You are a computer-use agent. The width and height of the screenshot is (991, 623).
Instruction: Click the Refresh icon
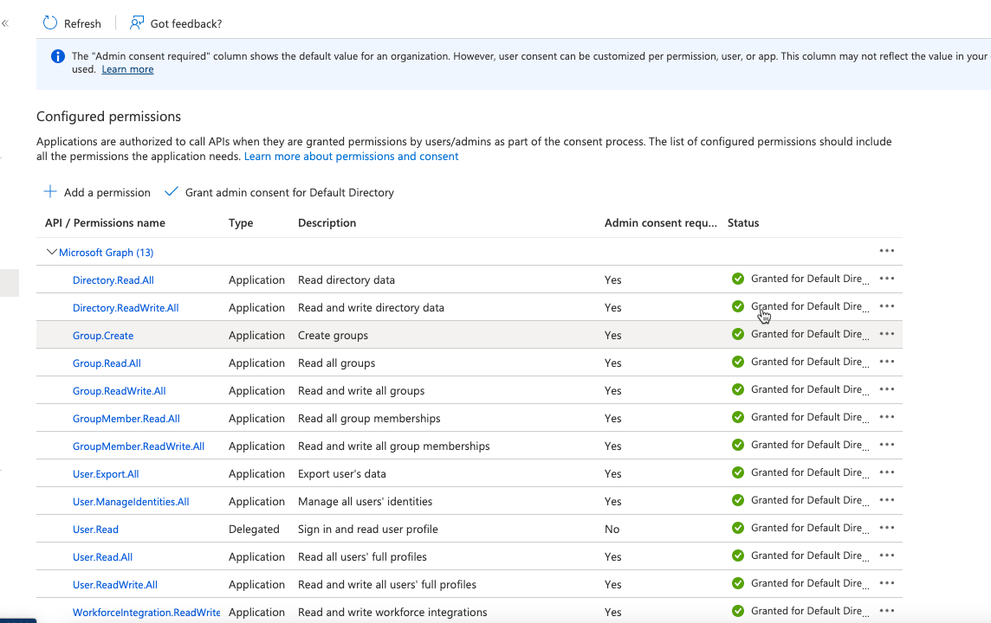coord(49,22)
